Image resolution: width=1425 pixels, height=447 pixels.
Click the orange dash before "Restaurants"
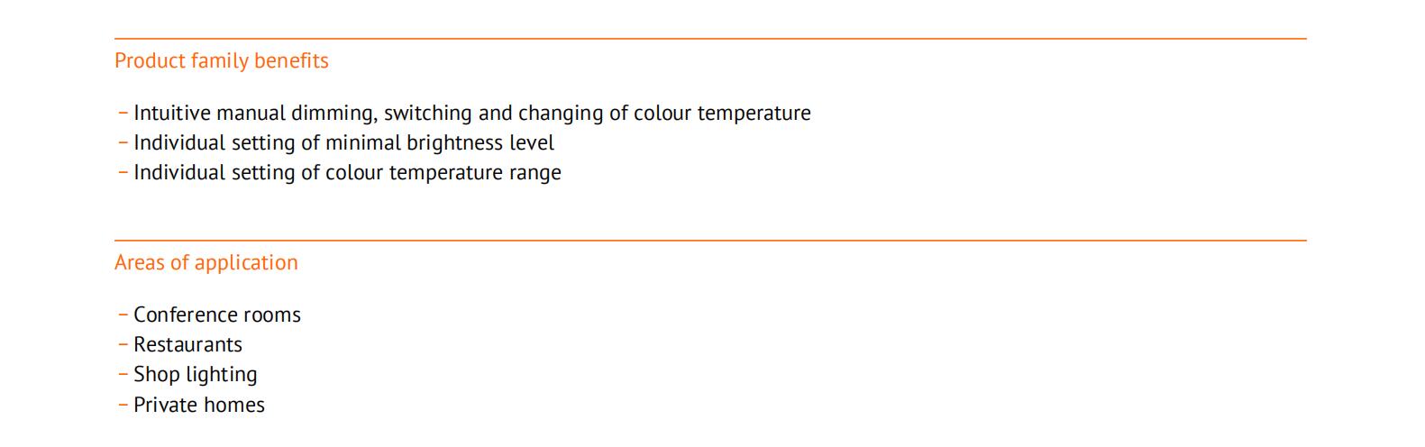tap(123, 344)
